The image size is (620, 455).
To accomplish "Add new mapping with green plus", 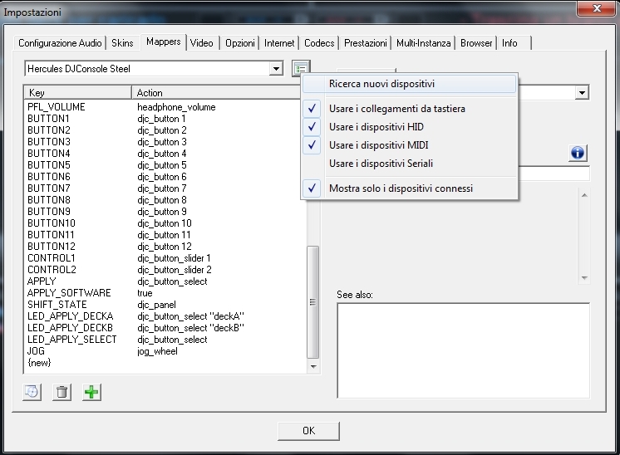I will pos(91,392).
